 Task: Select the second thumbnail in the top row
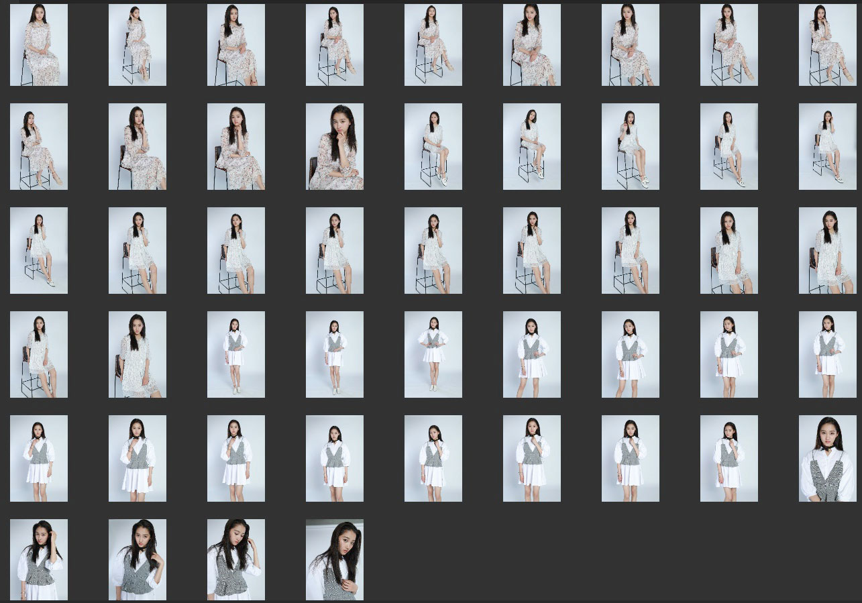click(x=137, y=45)
